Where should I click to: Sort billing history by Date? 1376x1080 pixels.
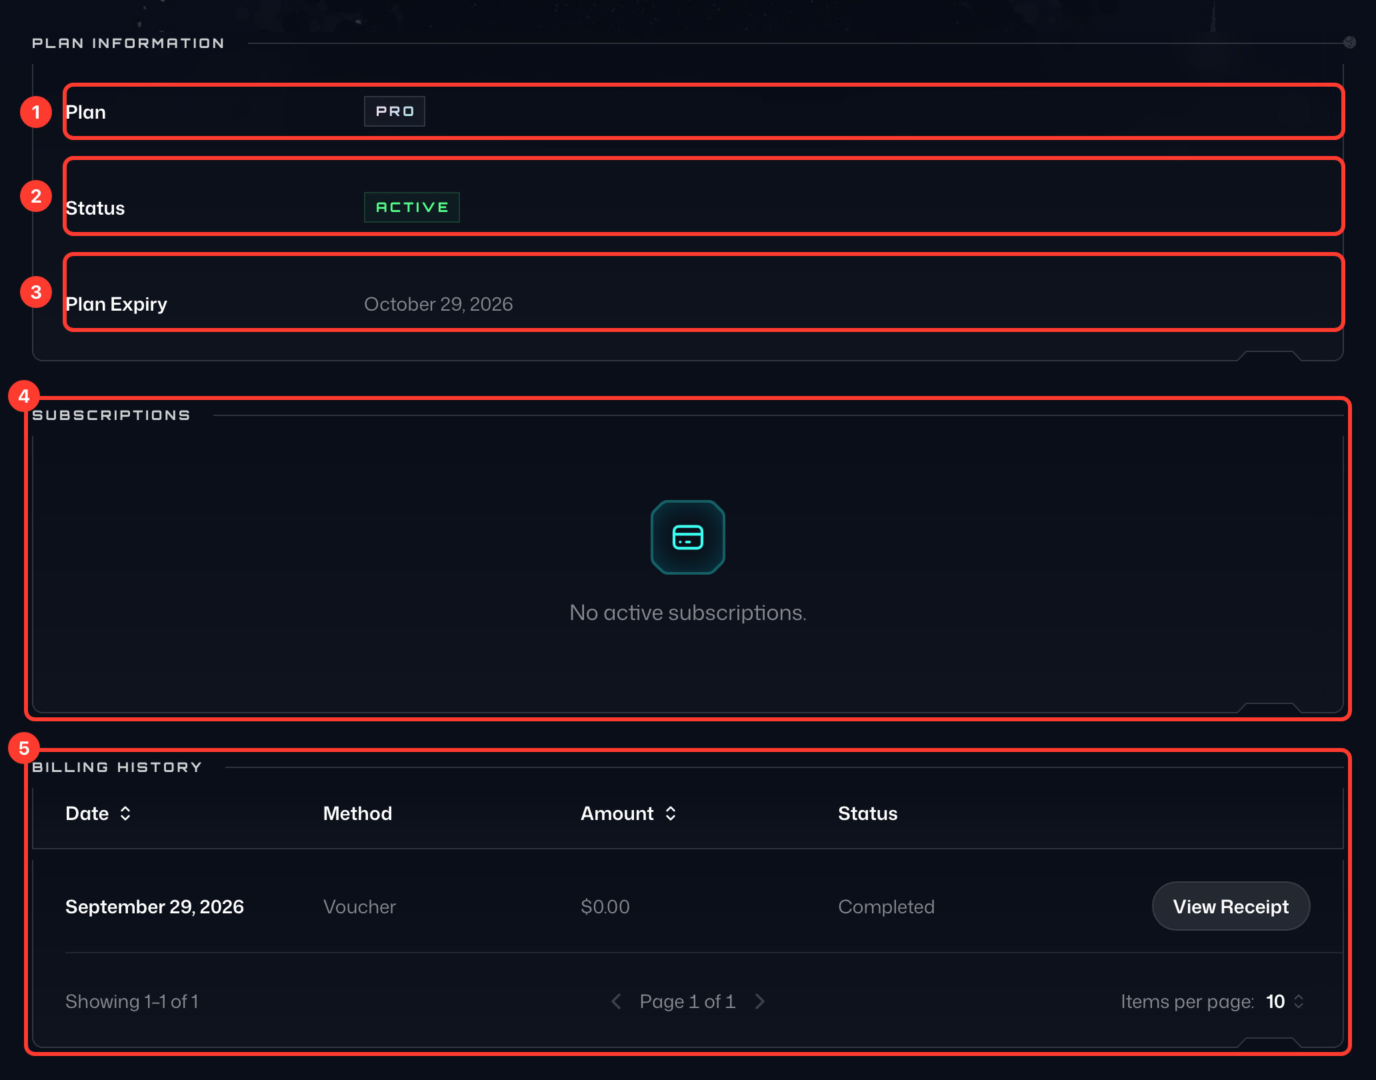point(125,813)
